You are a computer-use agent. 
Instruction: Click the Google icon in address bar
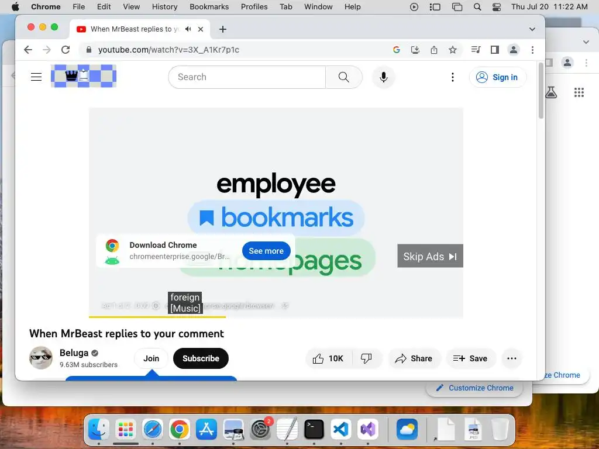tap(397, 50)
